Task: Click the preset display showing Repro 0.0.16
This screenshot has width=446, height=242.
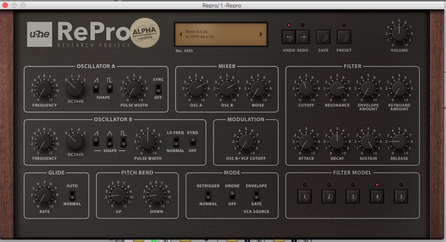Action: 221,34
